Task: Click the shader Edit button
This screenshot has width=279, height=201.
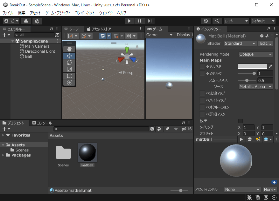Action: point(265,44)
